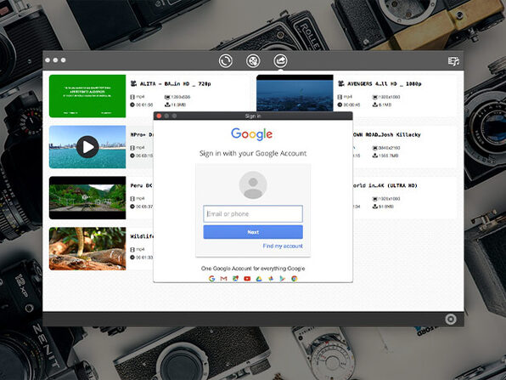Close the Sign in dialog window

tap(159, 116)
